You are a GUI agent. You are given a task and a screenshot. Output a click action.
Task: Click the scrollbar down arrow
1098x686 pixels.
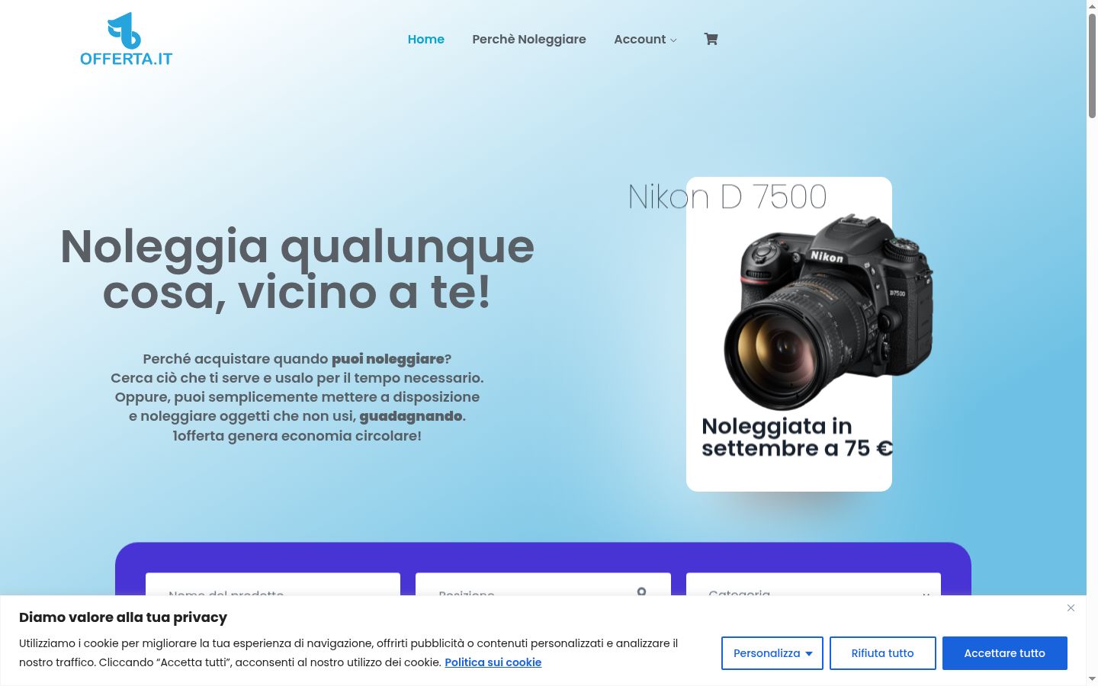pyautogui.click(x=1092, y=678)
